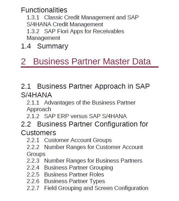Go to section 1.4 Summary
This screenshot has height=201, width=179.
44,46
